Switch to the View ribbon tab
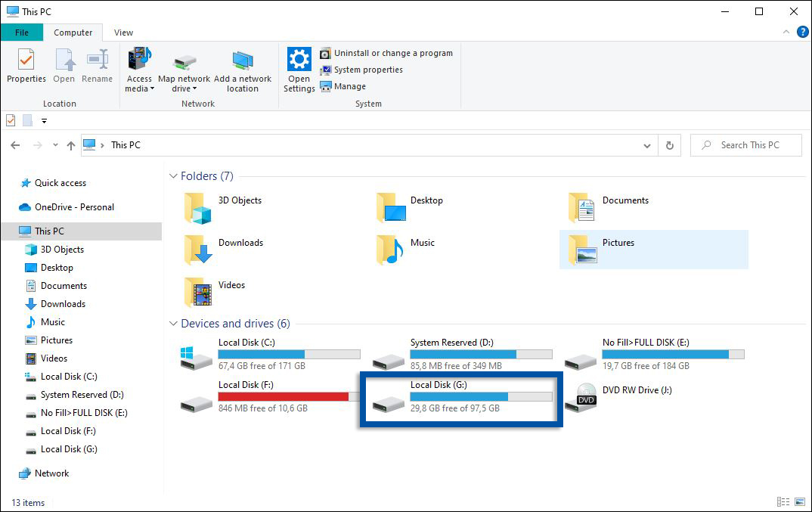 pyautogui.click(x=122, y=32)
